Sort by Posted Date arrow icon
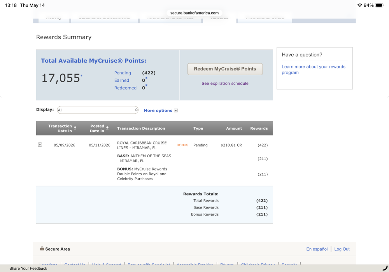This screenshot has height=272, width=389. coord(107,128)
